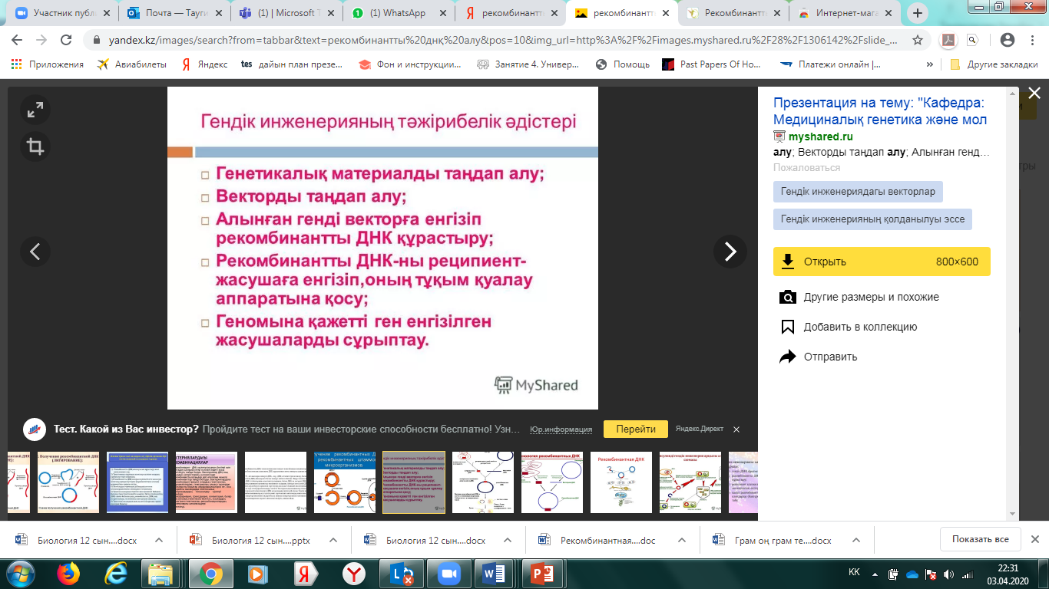
Task: Click the Пожаловаться report link
Action: 806,167
